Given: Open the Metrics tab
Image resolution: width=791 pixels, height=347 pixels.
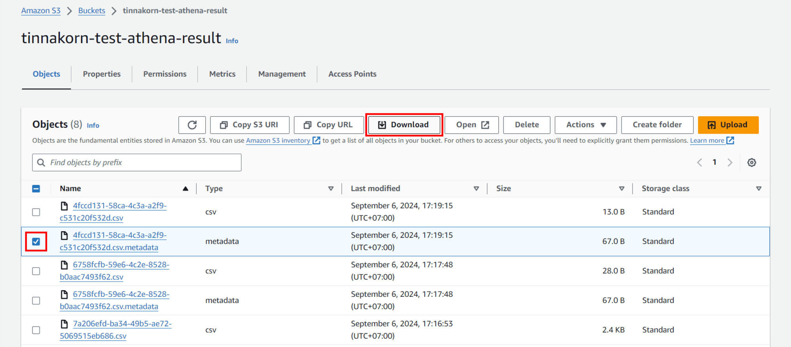Looking at the screenshot, I should (x=222, y=74).
